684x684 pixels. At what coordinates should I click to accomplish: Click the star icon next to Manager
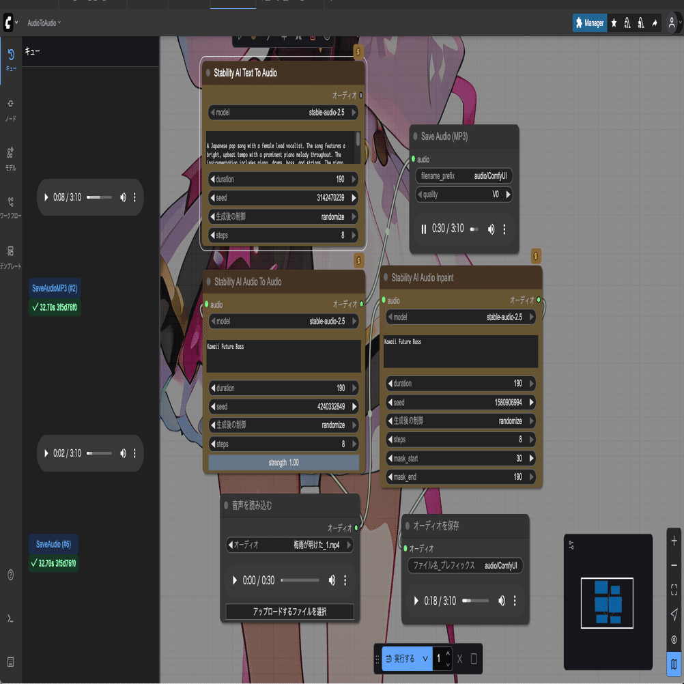[x=614, y=23]
